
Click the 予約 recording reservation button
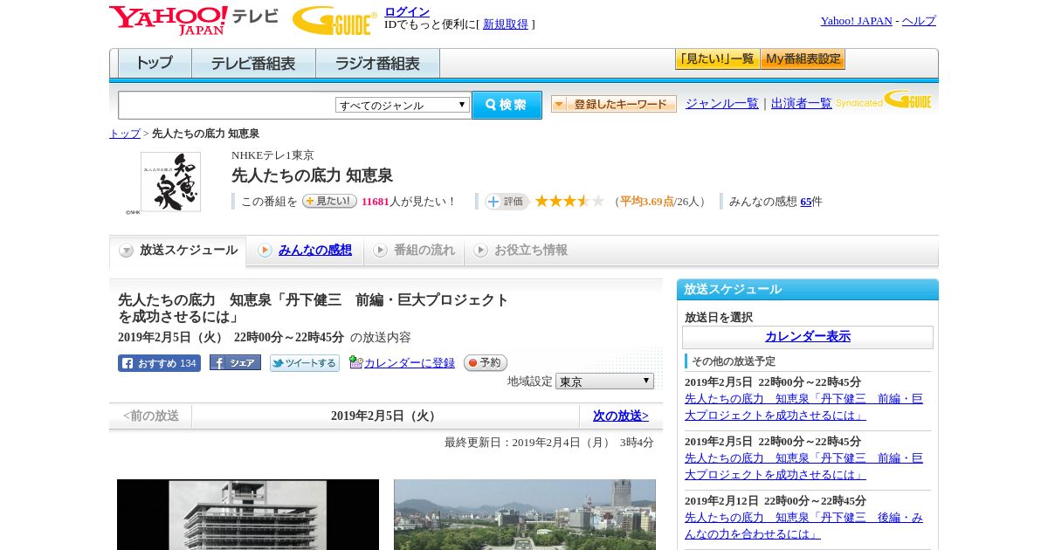tap(485, 362)
